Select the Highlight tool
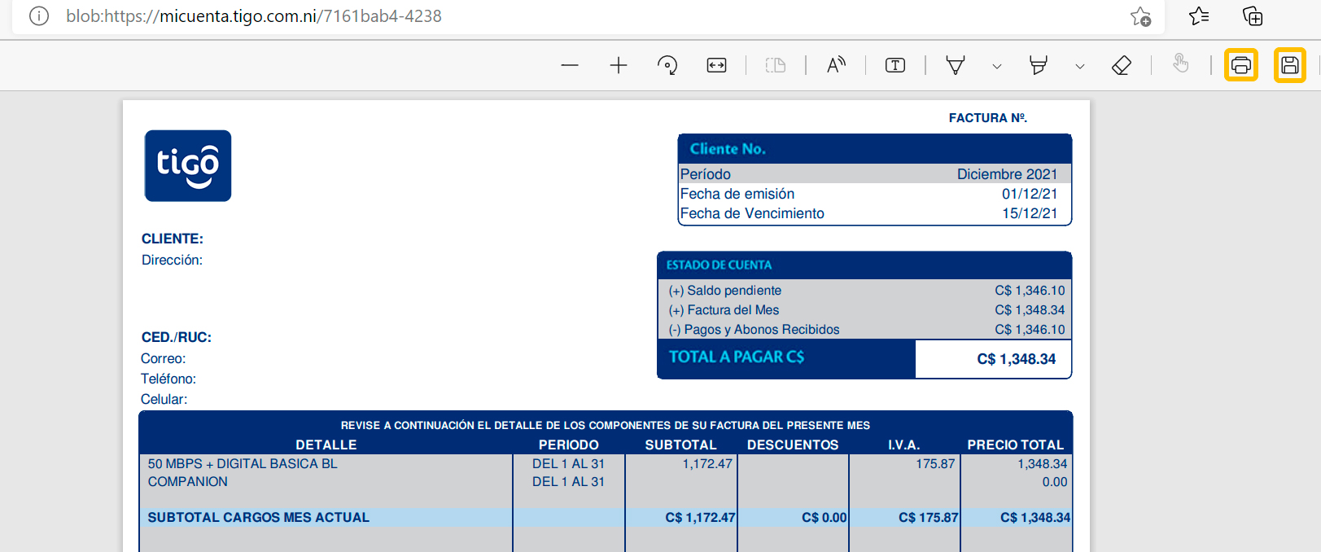Image resolution: width=1321 pixels, height=552 pixels. pos(1039,65)
